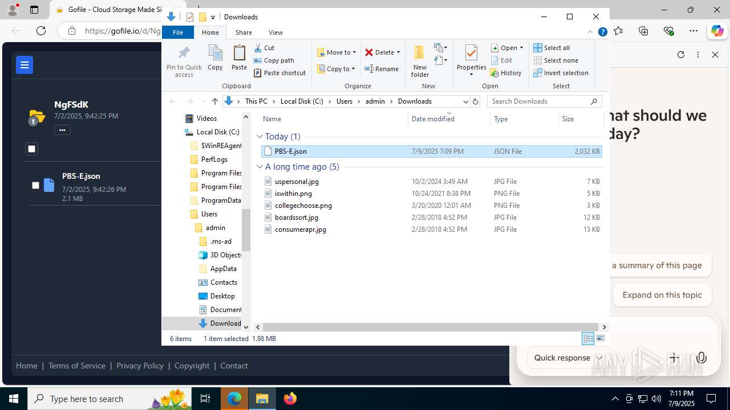Open Delete dropdown arrow

[398, 52]
